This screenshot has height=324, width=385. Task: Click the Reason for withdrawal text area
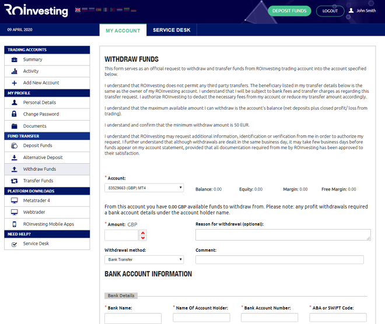[x=283, y=235]
